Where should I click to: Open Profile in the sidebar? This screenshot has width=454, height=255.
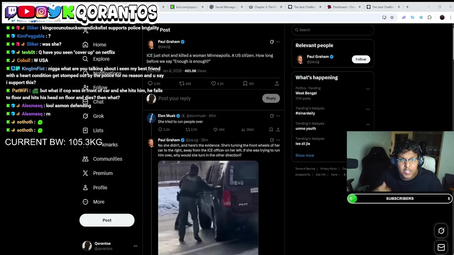click(x=95, y=187)
